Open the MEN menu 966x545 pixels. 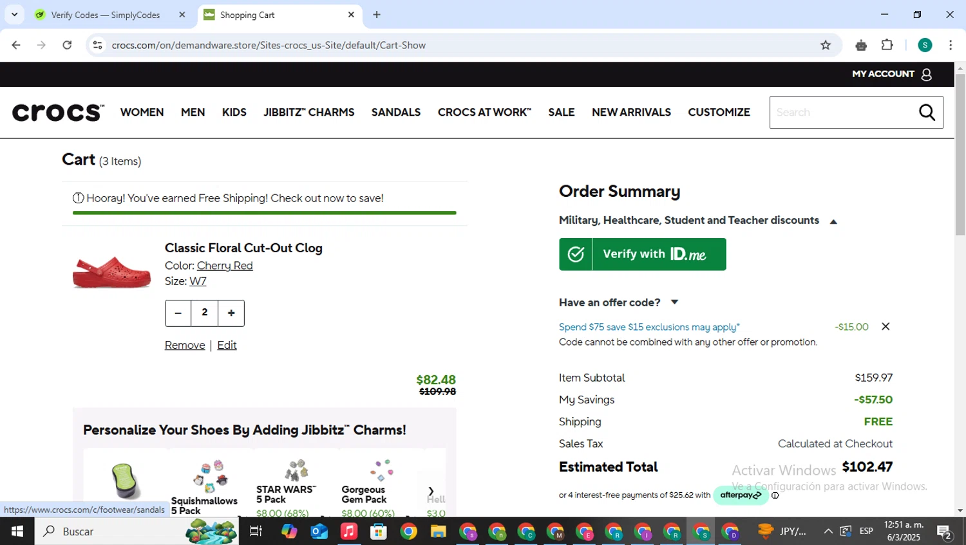(x=193, y=112)
